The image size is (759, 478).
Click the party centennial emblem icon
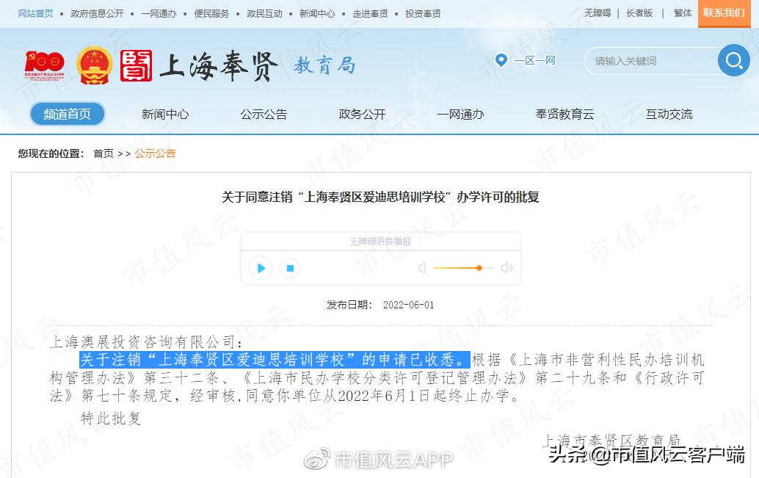click(x=44, y=65)
